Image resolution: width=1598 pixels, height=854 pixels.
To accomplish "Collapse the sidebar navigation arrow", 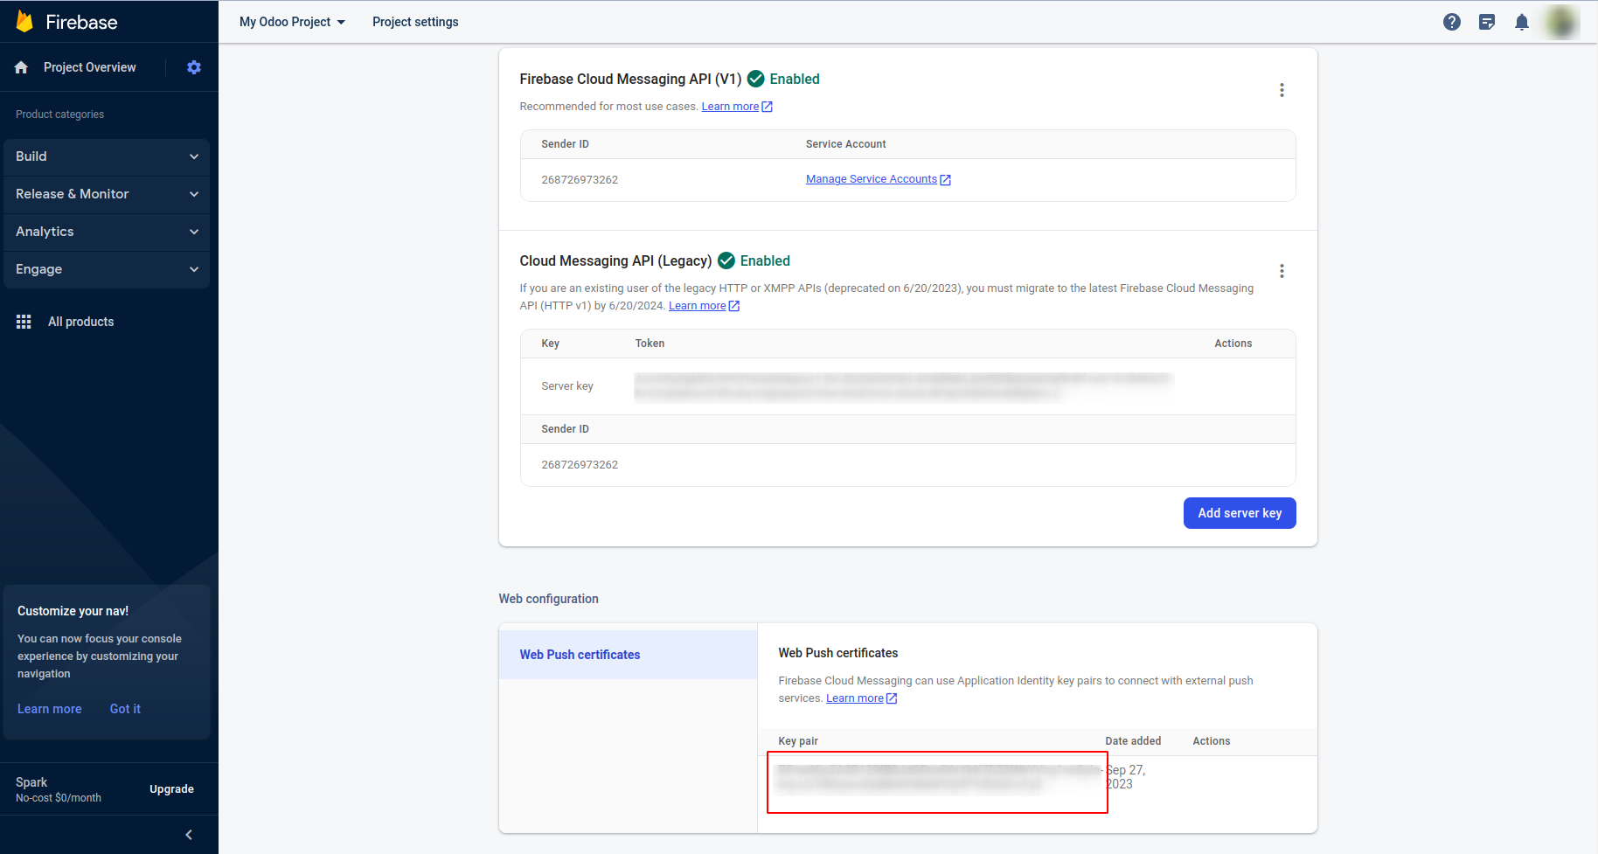I will pyautogui.click(x=189, y=835).
